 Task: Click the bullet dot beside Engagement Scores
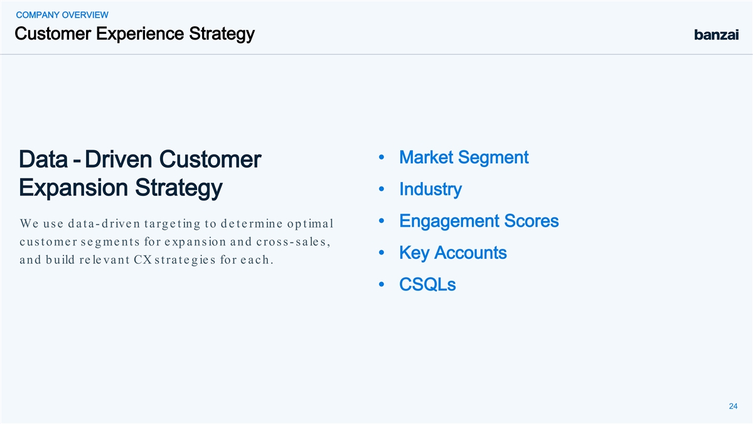coord(382,221)
